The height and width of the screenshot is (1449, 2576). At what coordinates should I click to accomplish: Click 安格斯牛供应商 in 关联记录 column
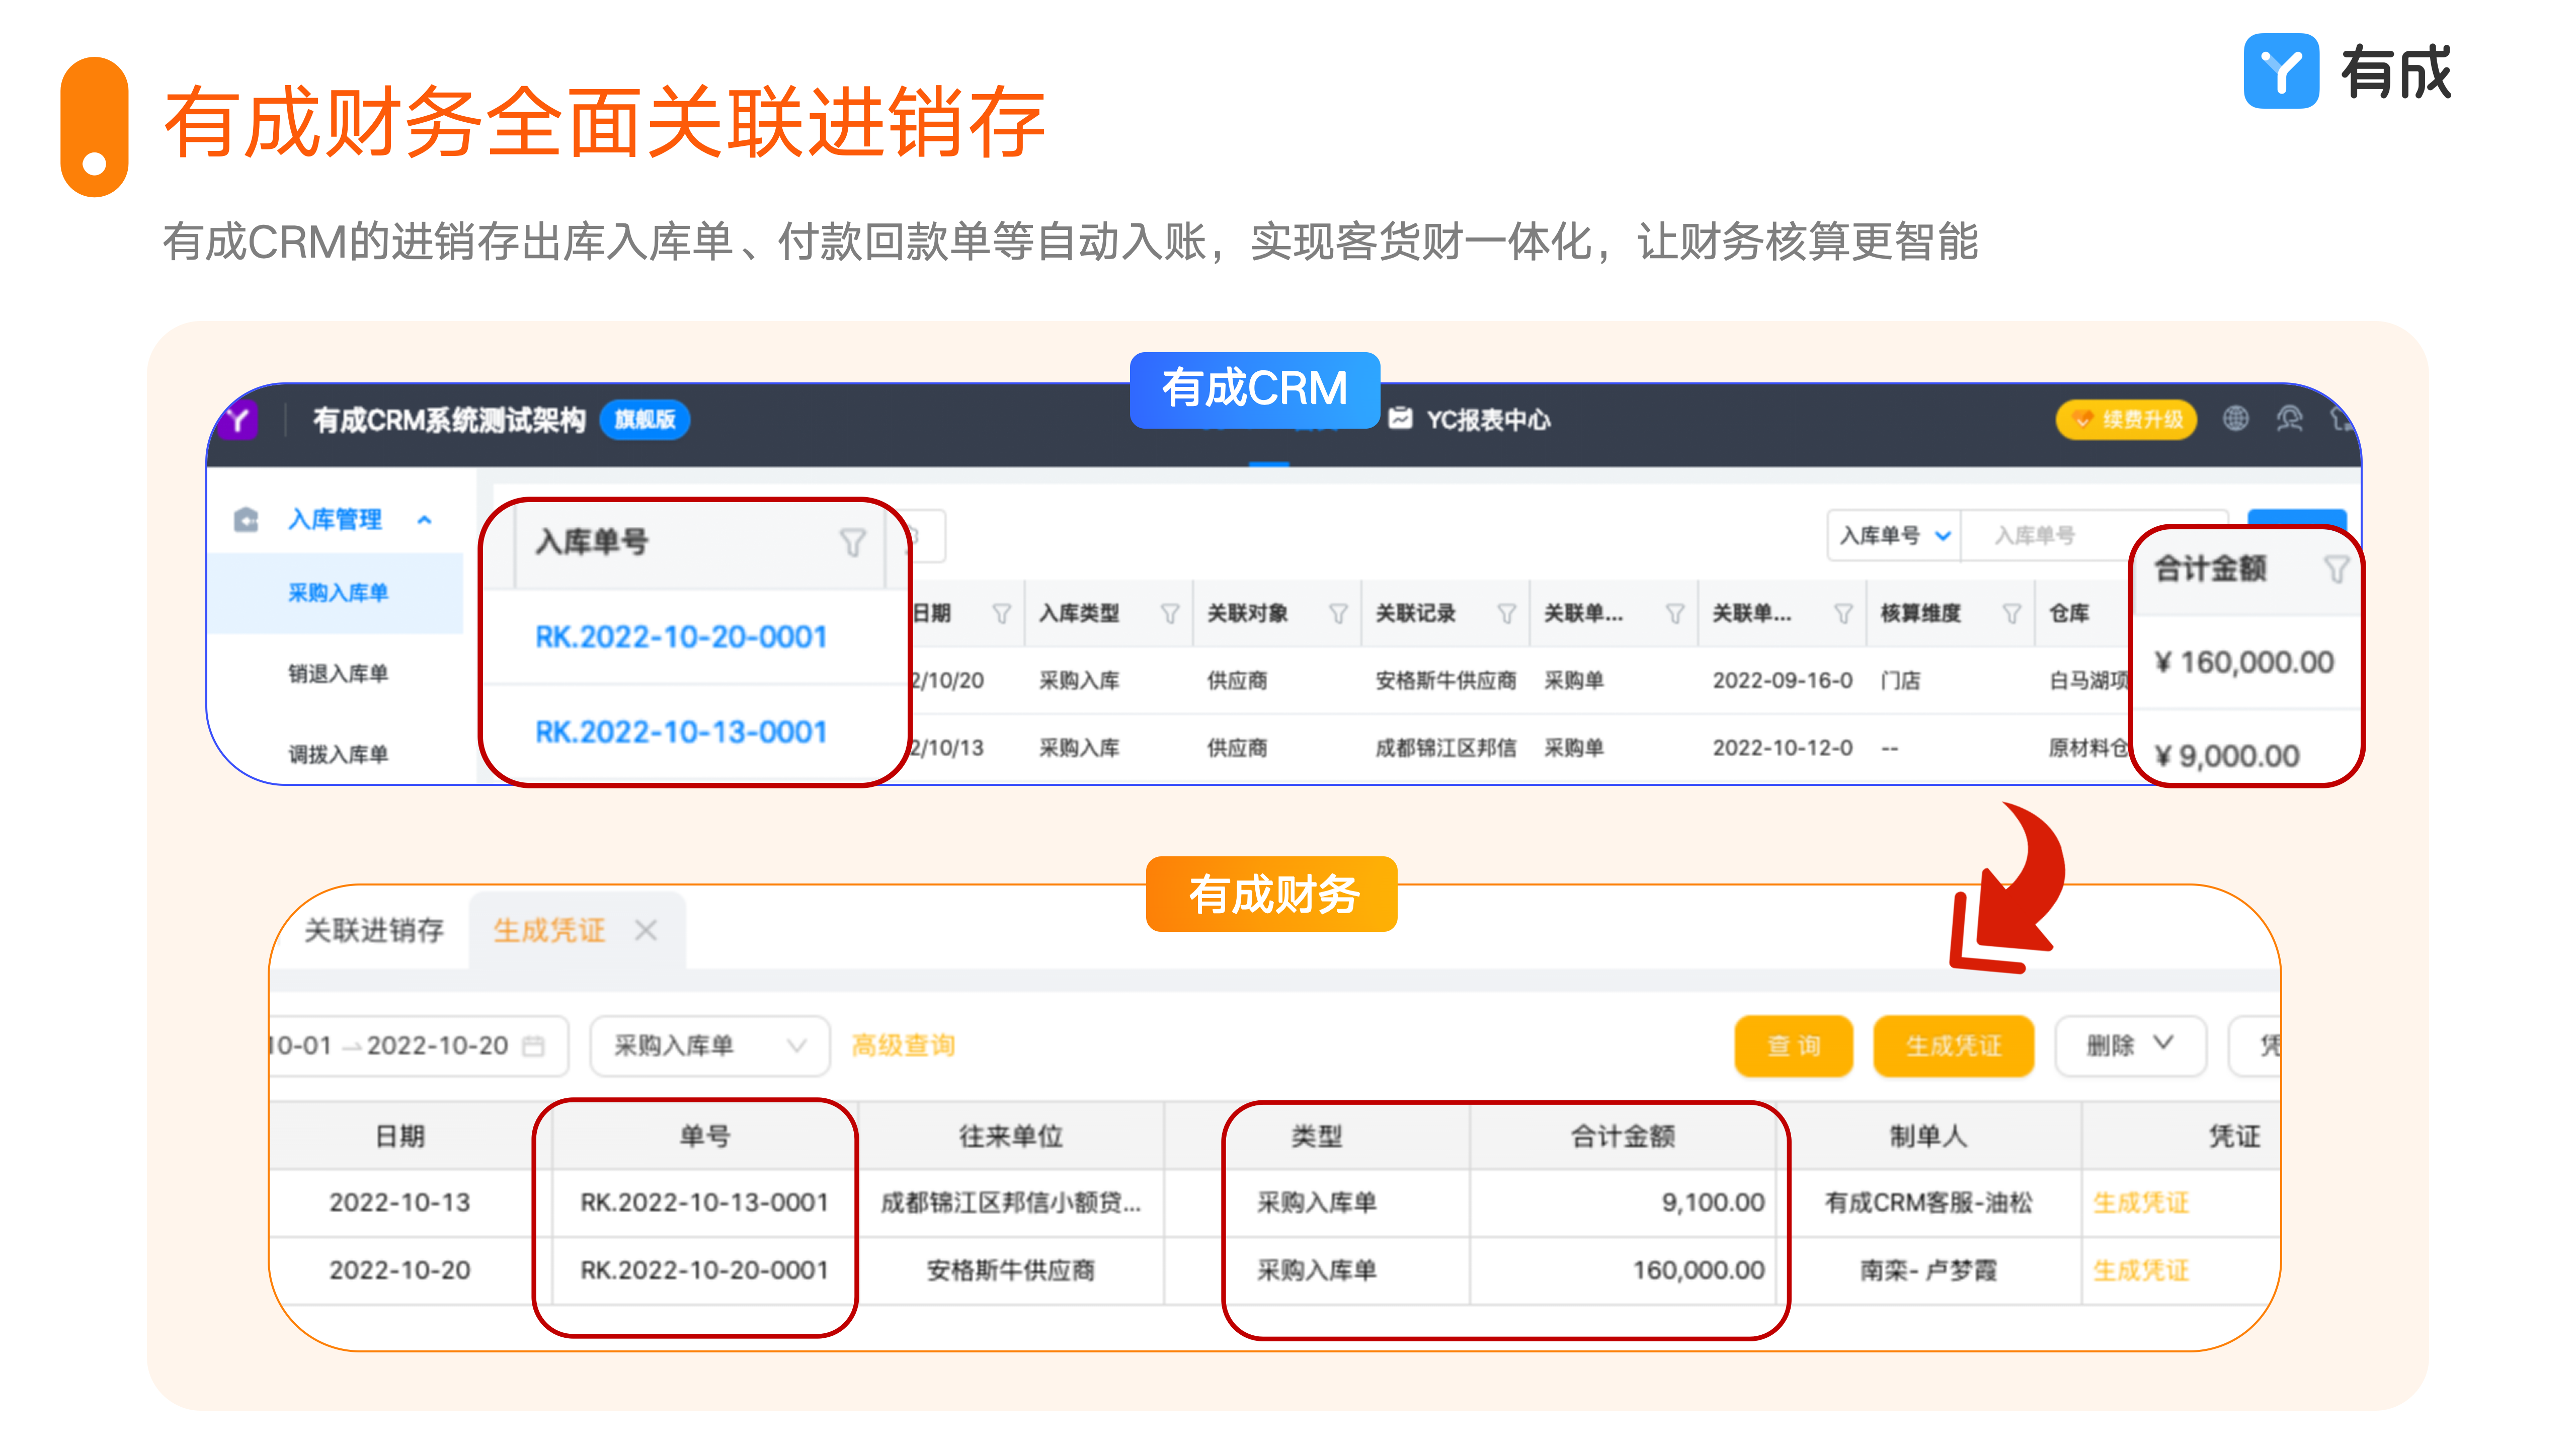pos(1445,680)
